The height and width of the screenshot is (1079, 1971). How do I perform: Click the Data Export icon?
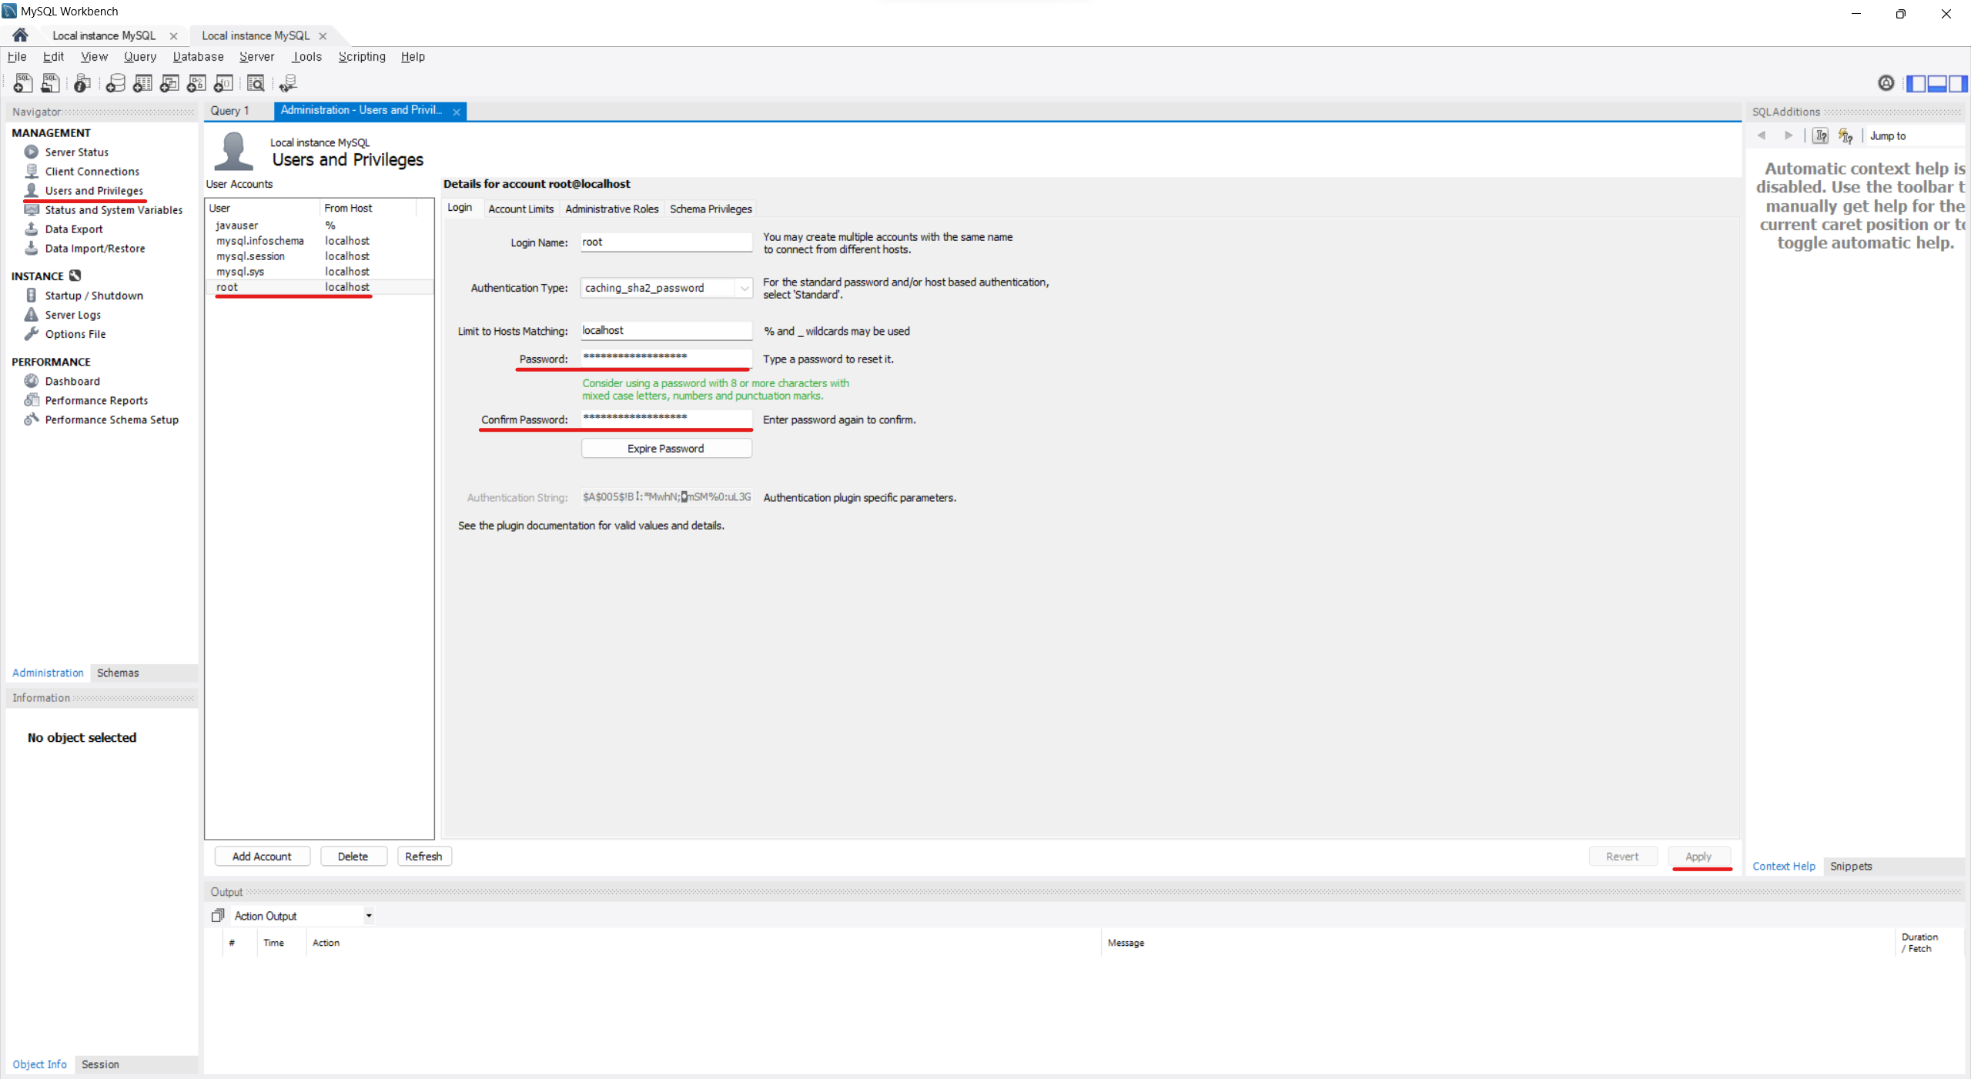point(31,229)
